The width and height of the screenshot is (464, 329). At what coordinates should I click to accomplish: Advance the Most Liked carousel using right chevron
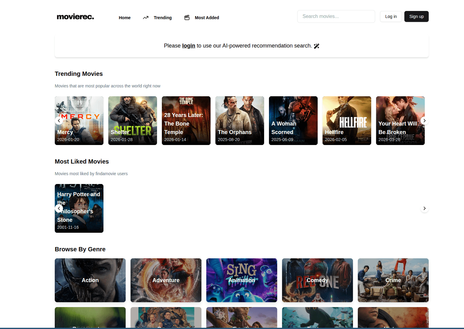424,208
